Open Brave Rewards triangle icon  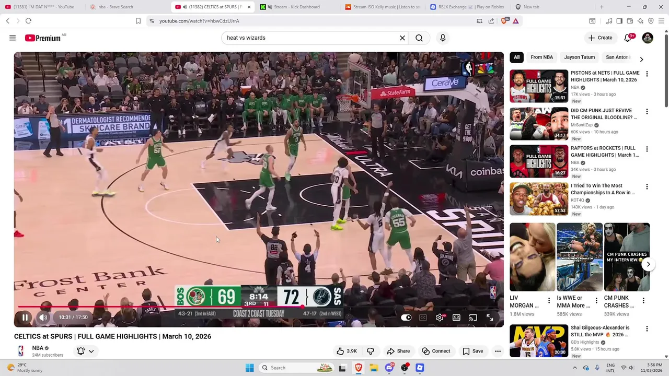coord(516,21)
